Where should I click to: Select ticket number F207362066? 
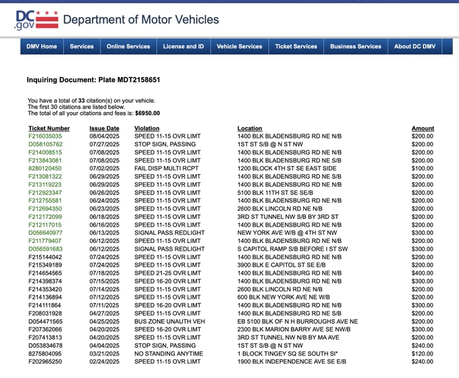click(45, 329)
